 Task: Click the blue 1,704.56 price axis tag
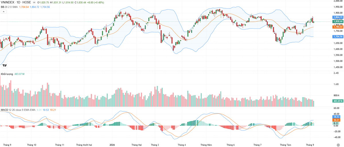(x=338, y=37)
